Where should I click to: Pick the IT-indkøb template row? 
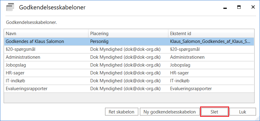click(16, 81)
